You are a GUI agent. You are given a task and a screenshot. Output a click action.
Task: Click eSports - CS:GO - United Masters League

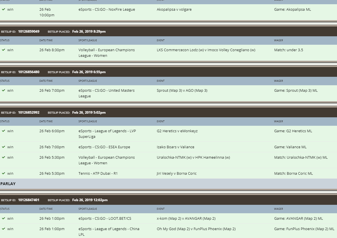click(106, 93)
